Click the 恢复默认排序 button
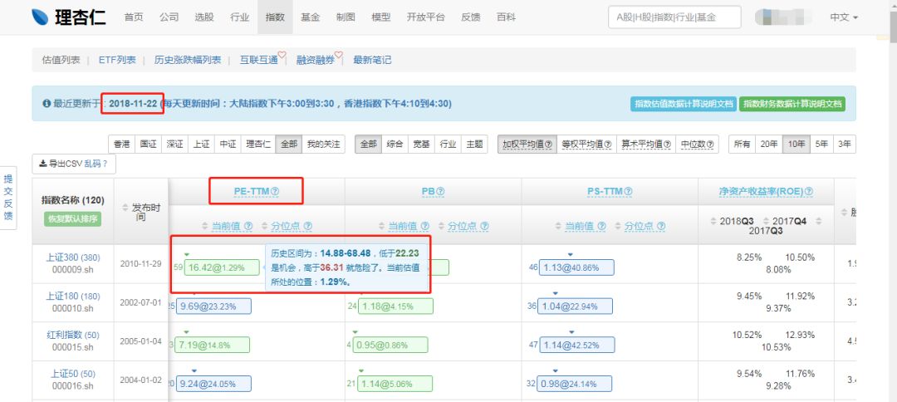Viewport: 897px width, 402px height. click(x=72, y=219)
